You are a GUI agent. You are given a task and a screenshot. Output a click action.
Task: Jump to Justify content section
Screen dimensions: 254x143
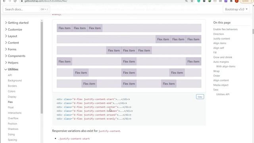click(221, 39)
